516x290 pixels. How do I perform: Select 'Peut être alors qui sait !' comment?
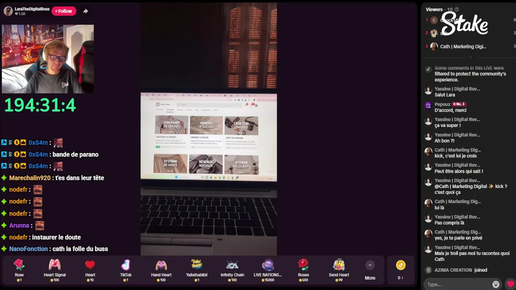coord(459,171)
